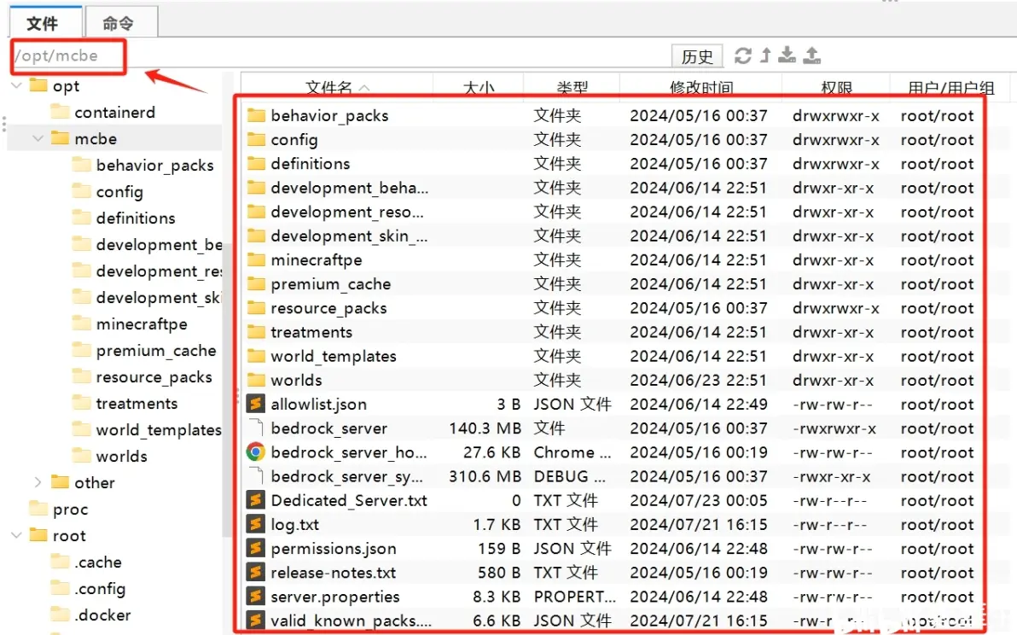Click the Sublime icon next to log.txt

click(256, 524)
